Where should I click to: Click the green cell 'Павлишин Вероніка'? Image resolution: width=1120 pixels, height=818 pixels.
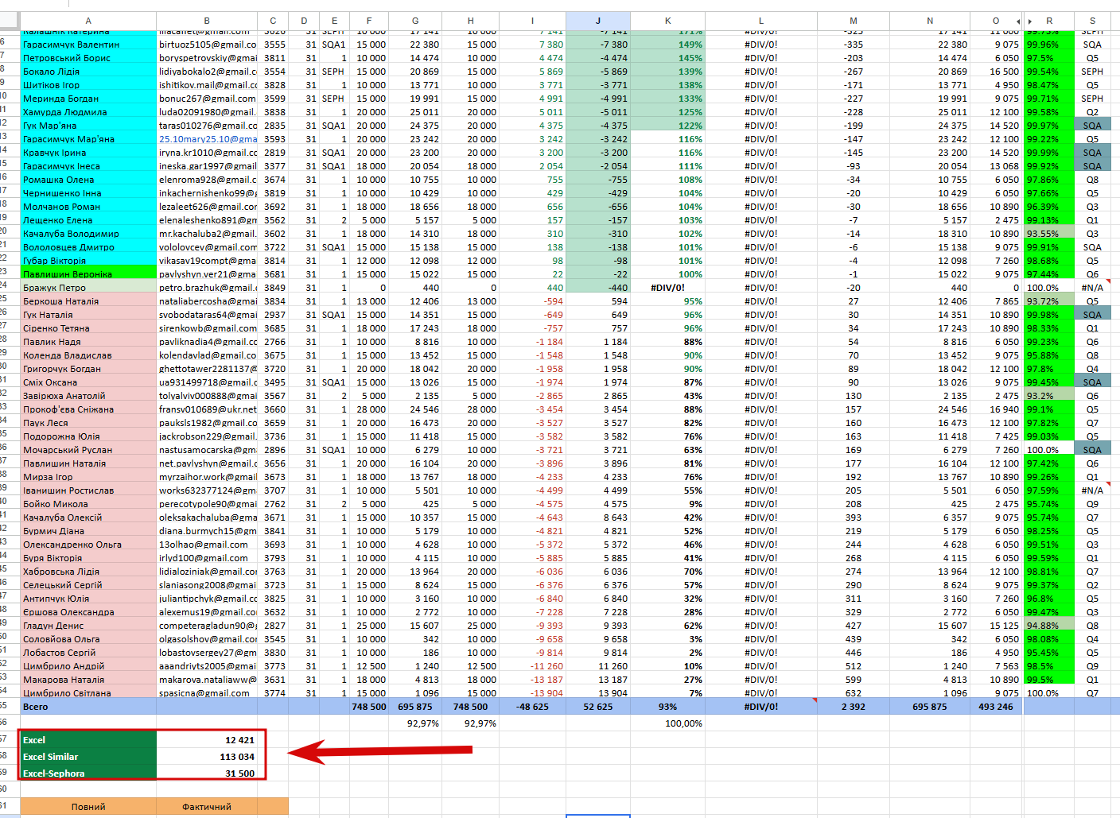(88, 274)
